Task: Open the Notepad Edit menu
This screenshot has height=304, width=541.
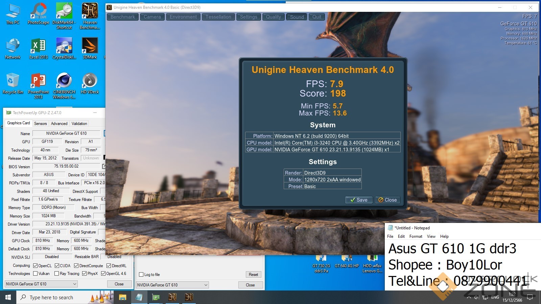Action: pos(401,236)
